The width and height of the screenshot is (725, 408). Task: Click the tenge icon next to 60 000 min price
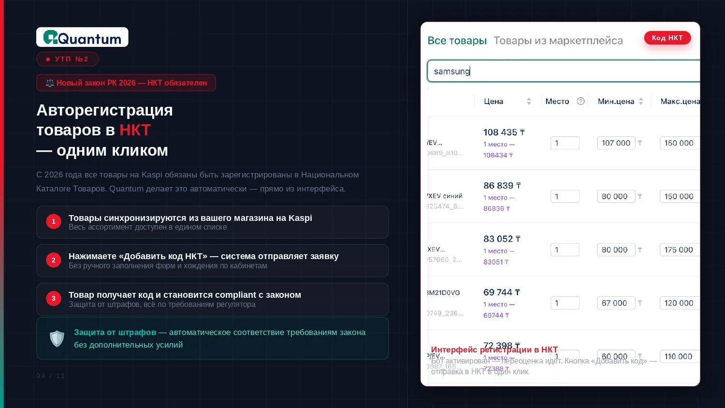tap(640, 356)
